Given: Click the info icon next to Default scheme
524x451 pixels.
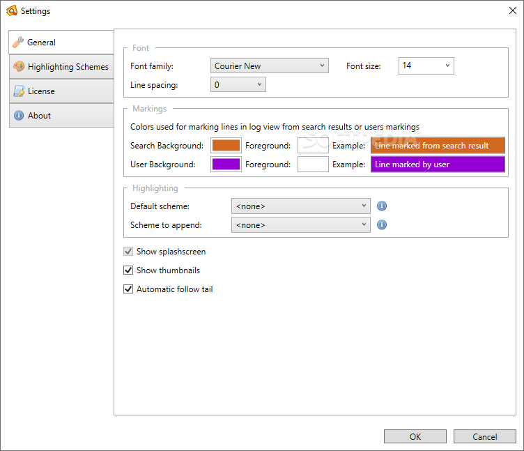Looking at the screenshot, I should point(382,206).
